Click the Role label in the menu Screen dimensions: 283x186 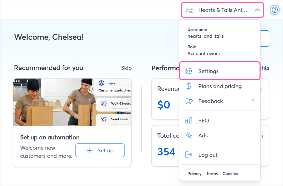coord(192,47)
